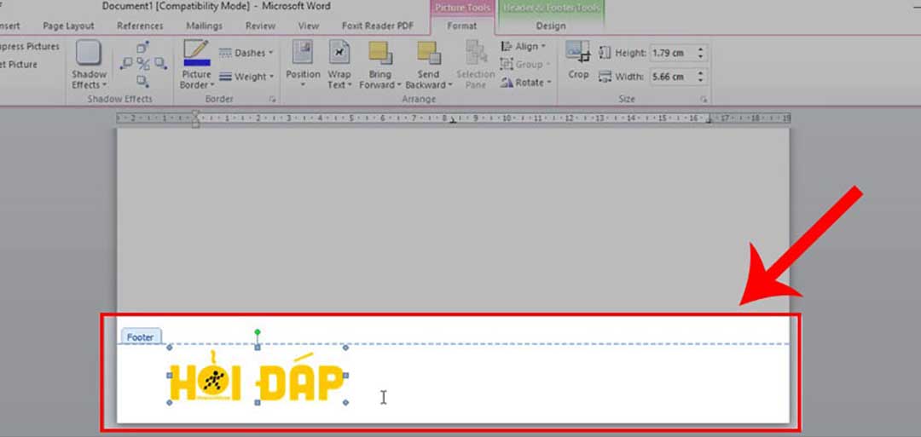Open the Shadow Effects gallery
921x437 pixels.
89,65
